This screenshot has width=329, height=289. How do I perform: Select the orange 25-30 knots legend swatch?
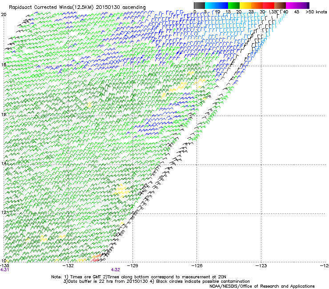click(x=257, y=5)
